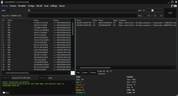178x96 pixels.
Task: Click the Type column header
Action: point(115,20)
